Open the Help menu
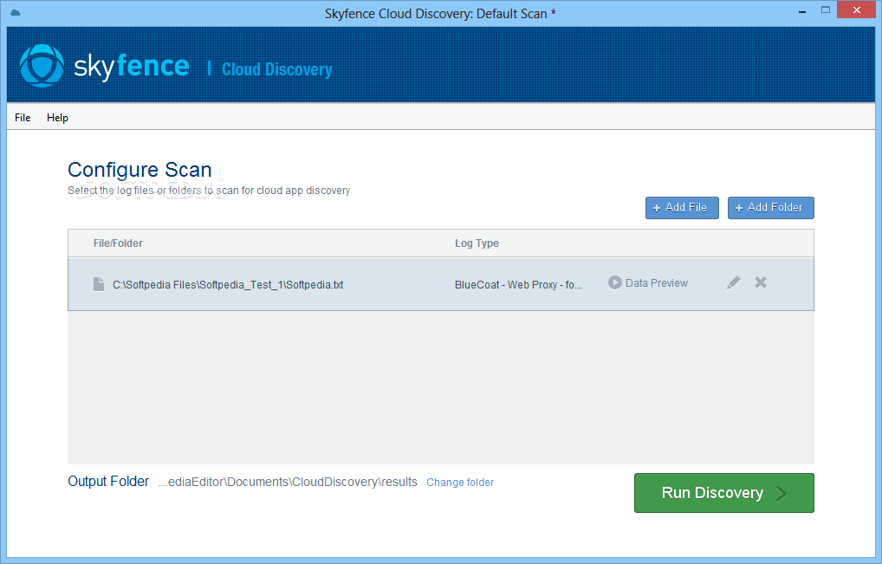The width and height of the screenshot is (882, 564). pos(57,118)
